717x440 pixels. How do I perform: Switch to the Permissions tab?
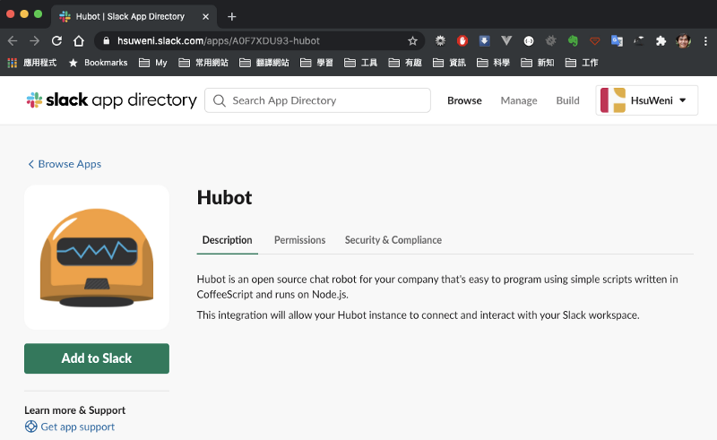(x=300, y=240)
